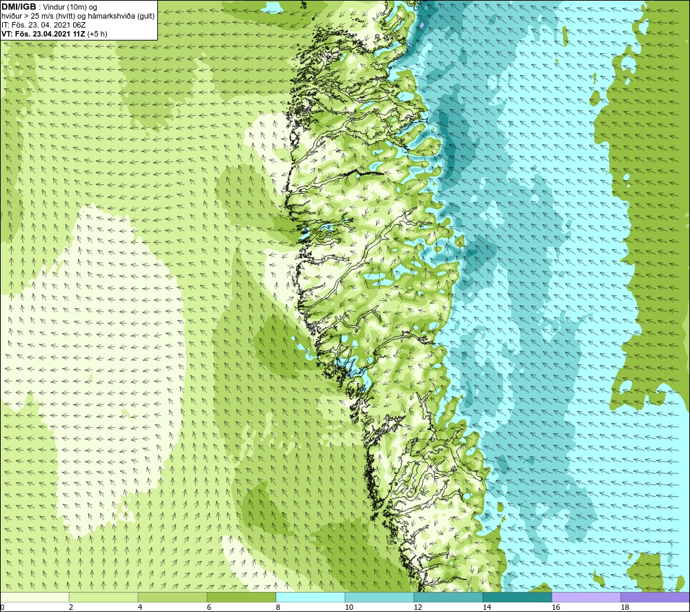Click the "DMI/IGB" title text

pos(19,7)
